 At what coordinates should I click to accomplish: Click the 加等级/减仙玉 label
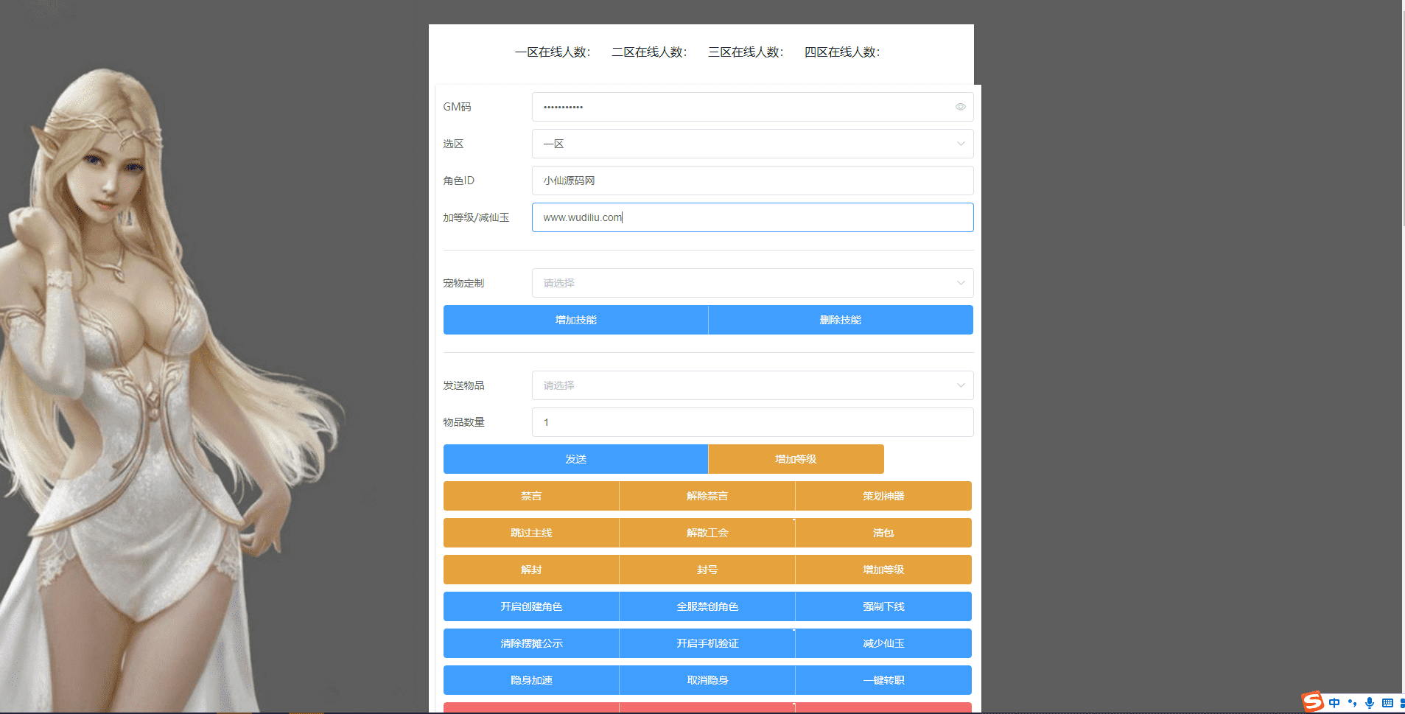pyautogui.click(x=476, y=217)
